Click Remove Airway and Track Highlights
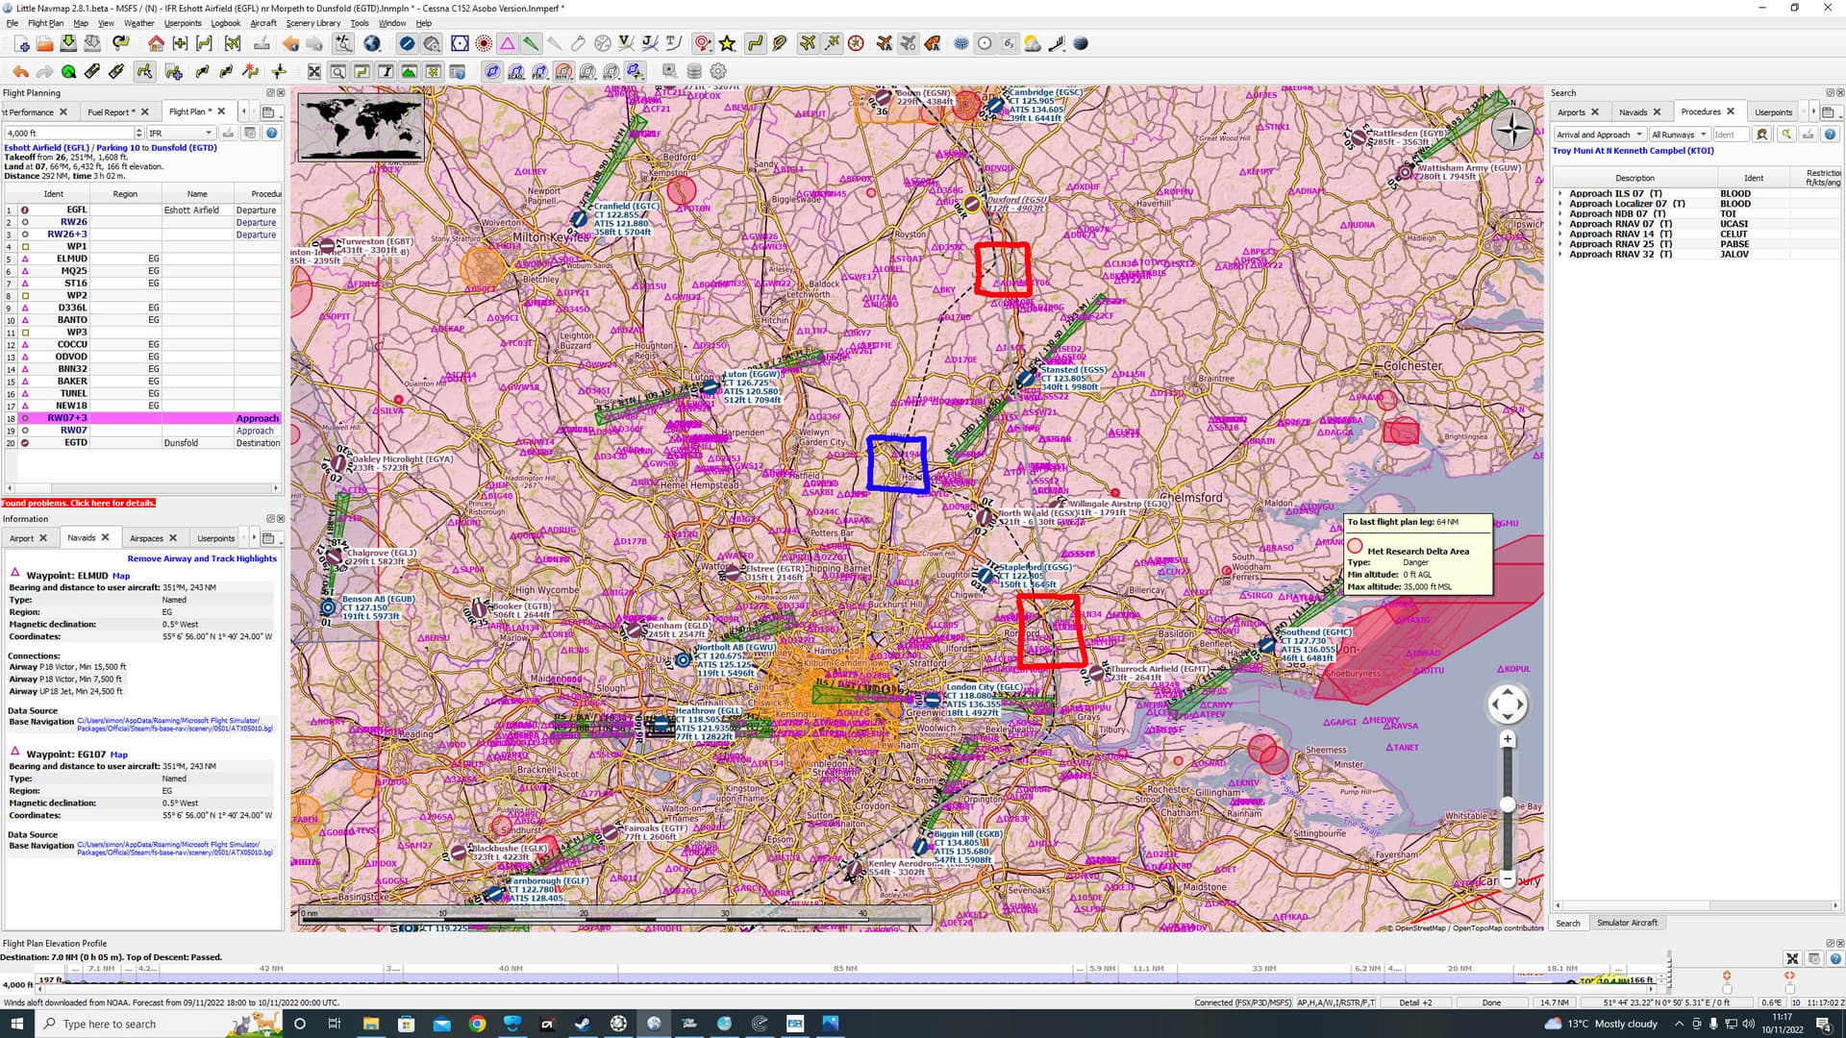 (x=202, y=558)
